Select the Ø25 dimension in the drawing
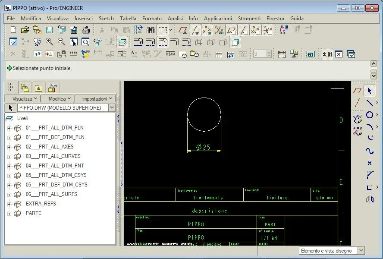383x259 pixels. [x=203, y=147]
